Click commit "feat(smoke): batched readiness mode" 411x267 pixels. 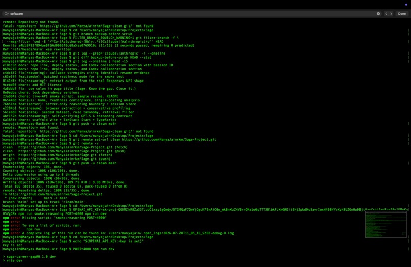click(63, 77)
